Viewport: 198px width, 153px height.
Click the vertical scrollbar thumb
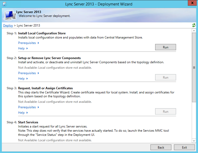tap(194, 68)
